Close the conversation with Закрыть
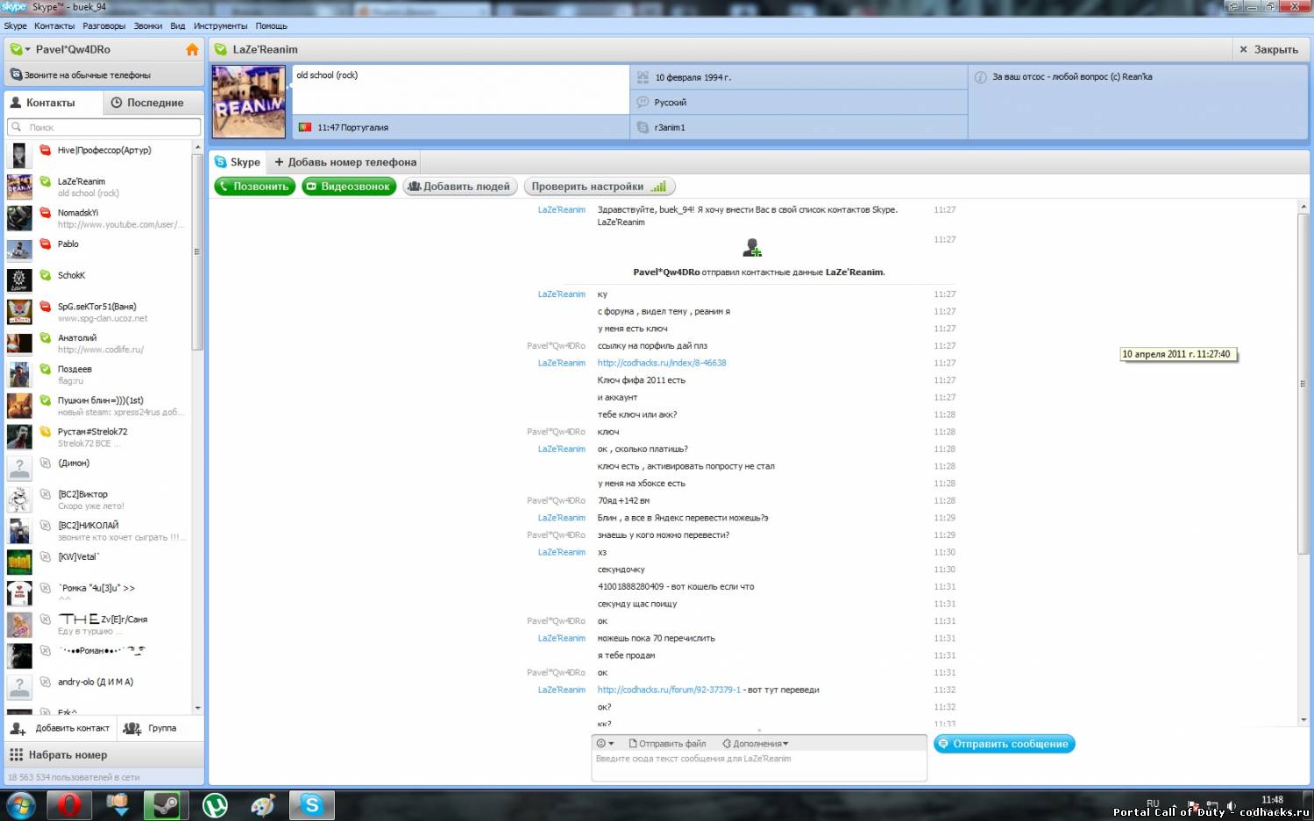The width and height of the screenshot is (1314, 821). pos(1268,50)
